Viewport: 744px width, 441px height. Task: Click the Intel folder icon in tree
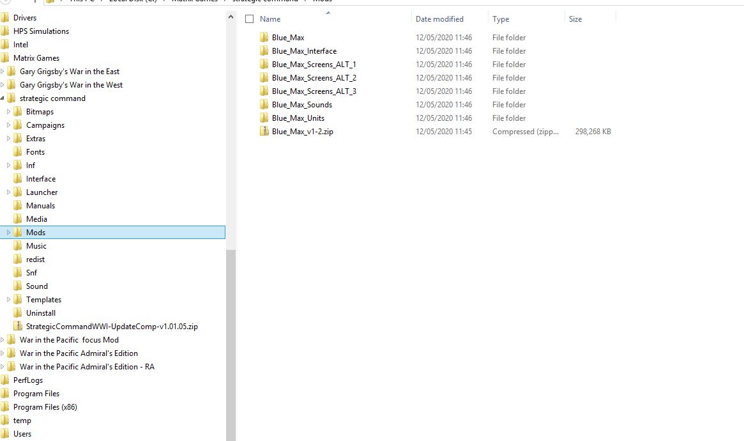tap(4, 45)
